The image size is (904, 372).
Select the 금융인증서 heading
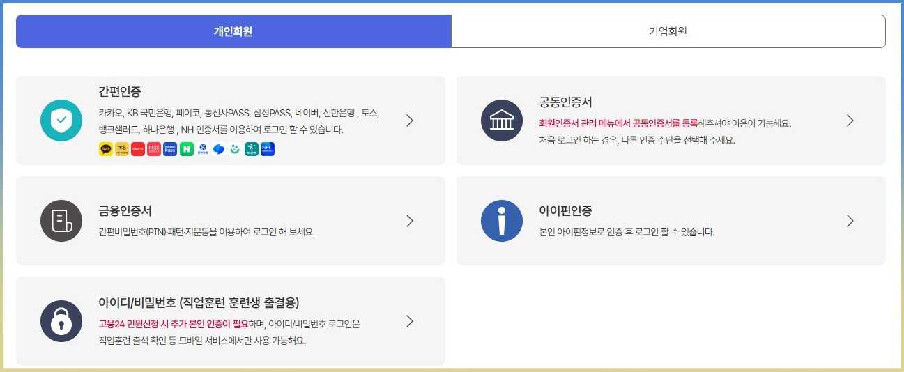coord(125,210)
